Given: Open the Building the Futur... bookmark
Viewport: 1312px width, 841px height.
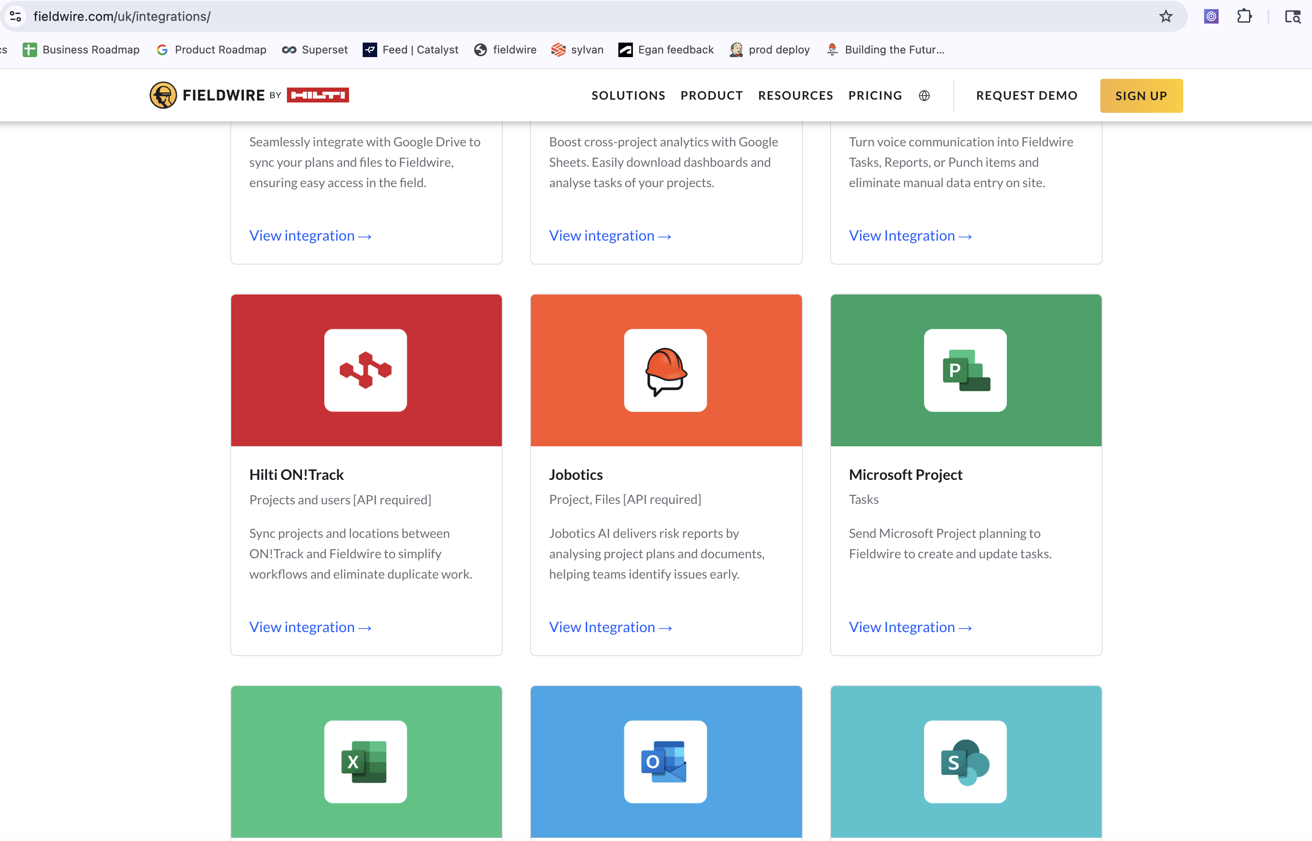Looking at the screenshot, I should tap(885, 50).
